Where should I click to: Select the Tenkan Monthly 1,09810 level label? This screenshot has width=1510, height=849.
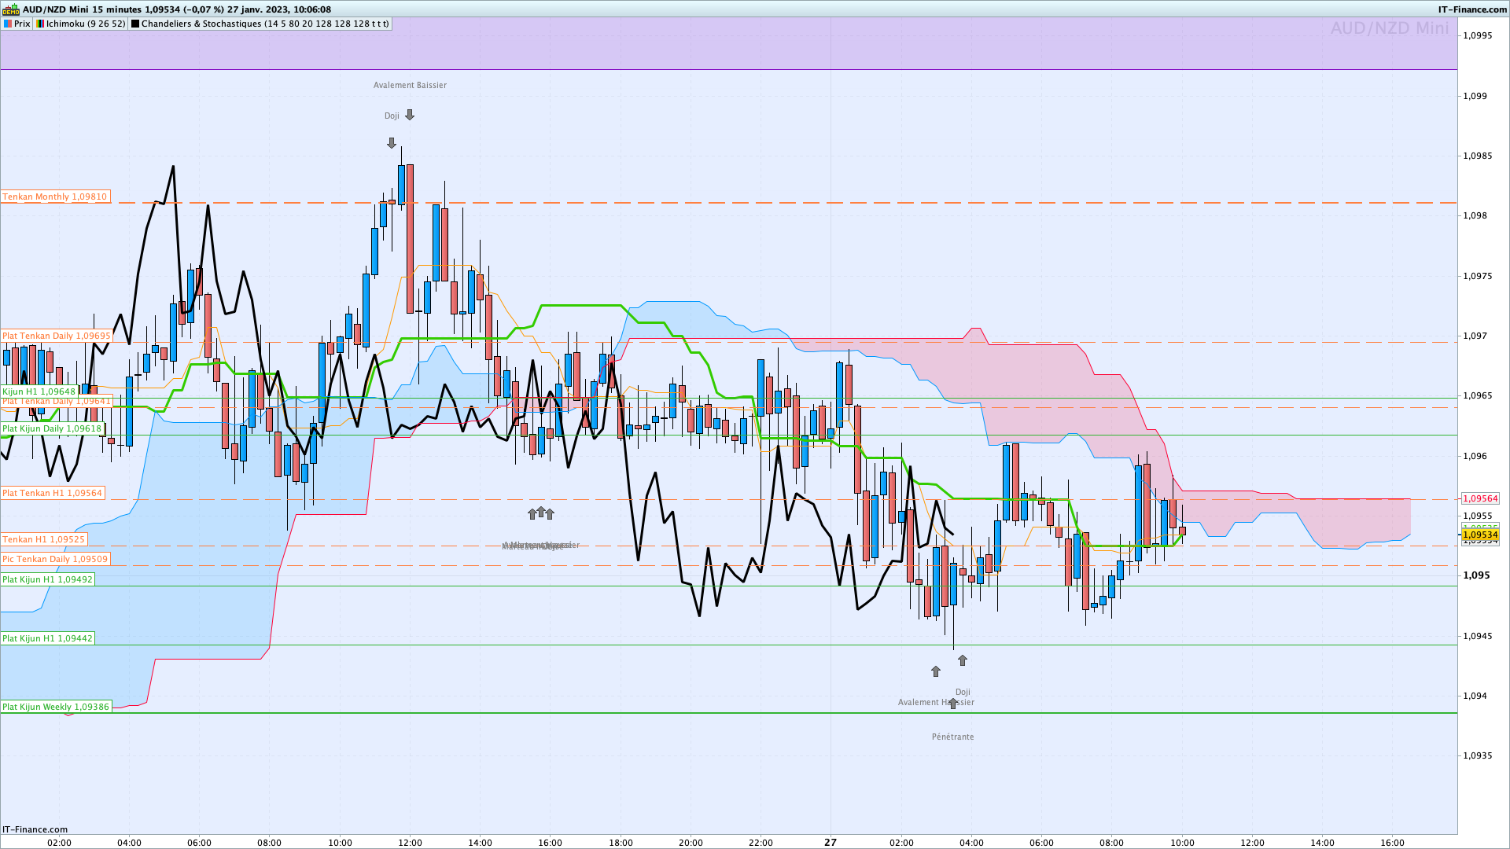[55, 197]
